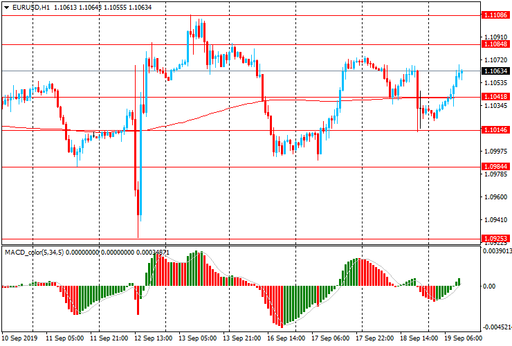Select the 1.10146 red price level label

[x=495, y=130]
